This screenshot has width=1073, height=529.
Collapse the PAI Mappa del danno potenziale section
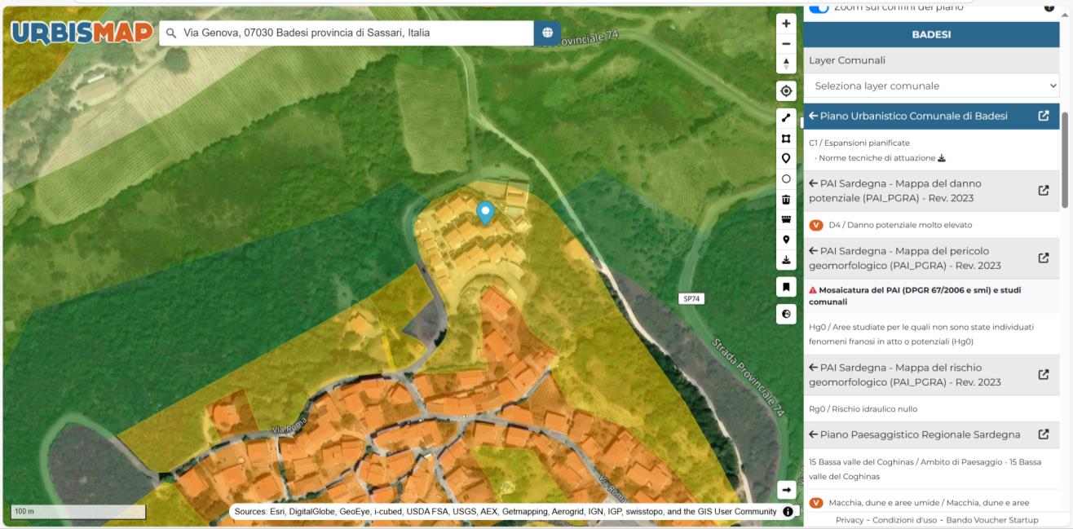coord(814,183)
